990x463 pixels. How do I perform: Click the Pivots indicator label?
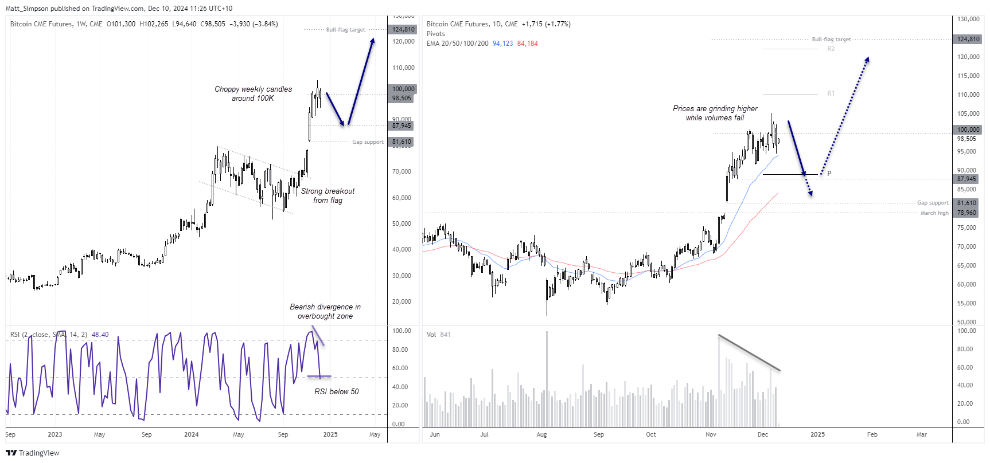pyautogui.click(x=435, y=34)
